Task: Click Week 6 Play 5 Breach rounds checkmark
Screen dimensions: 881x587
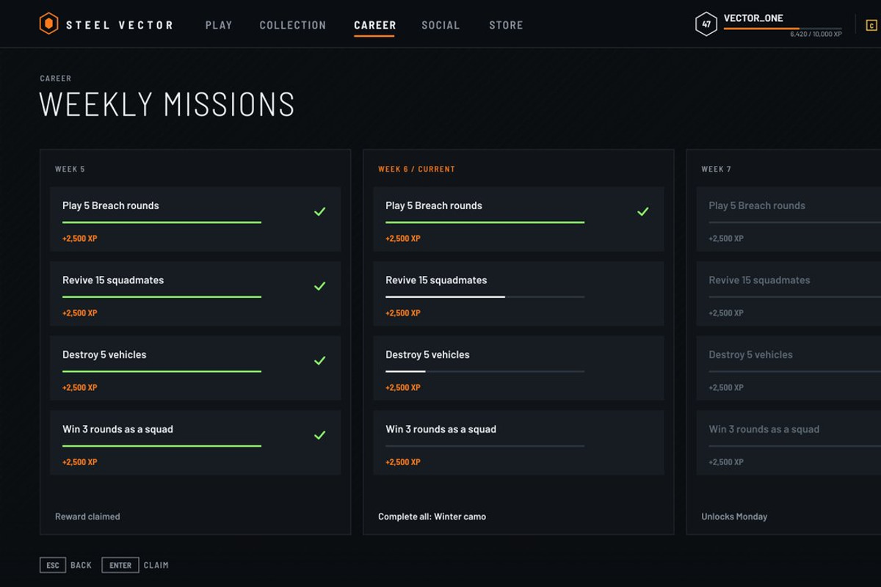Action: (643, 211)
